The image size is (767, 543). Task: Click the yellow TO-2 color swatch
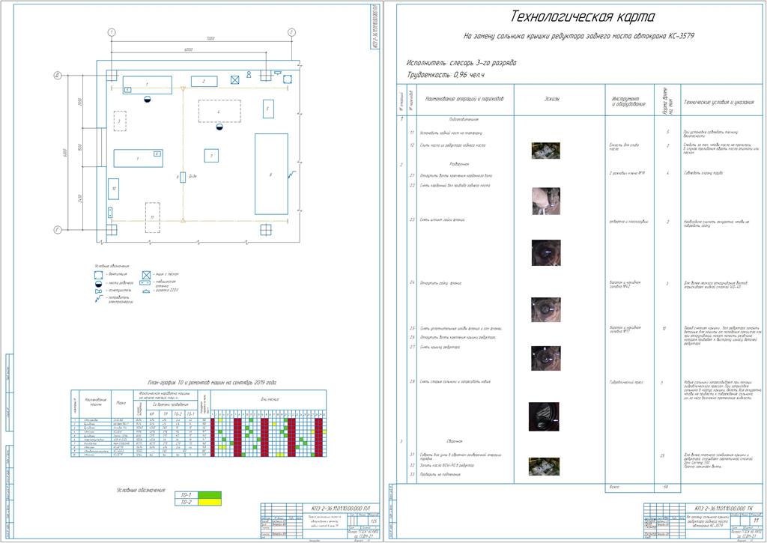210,502
